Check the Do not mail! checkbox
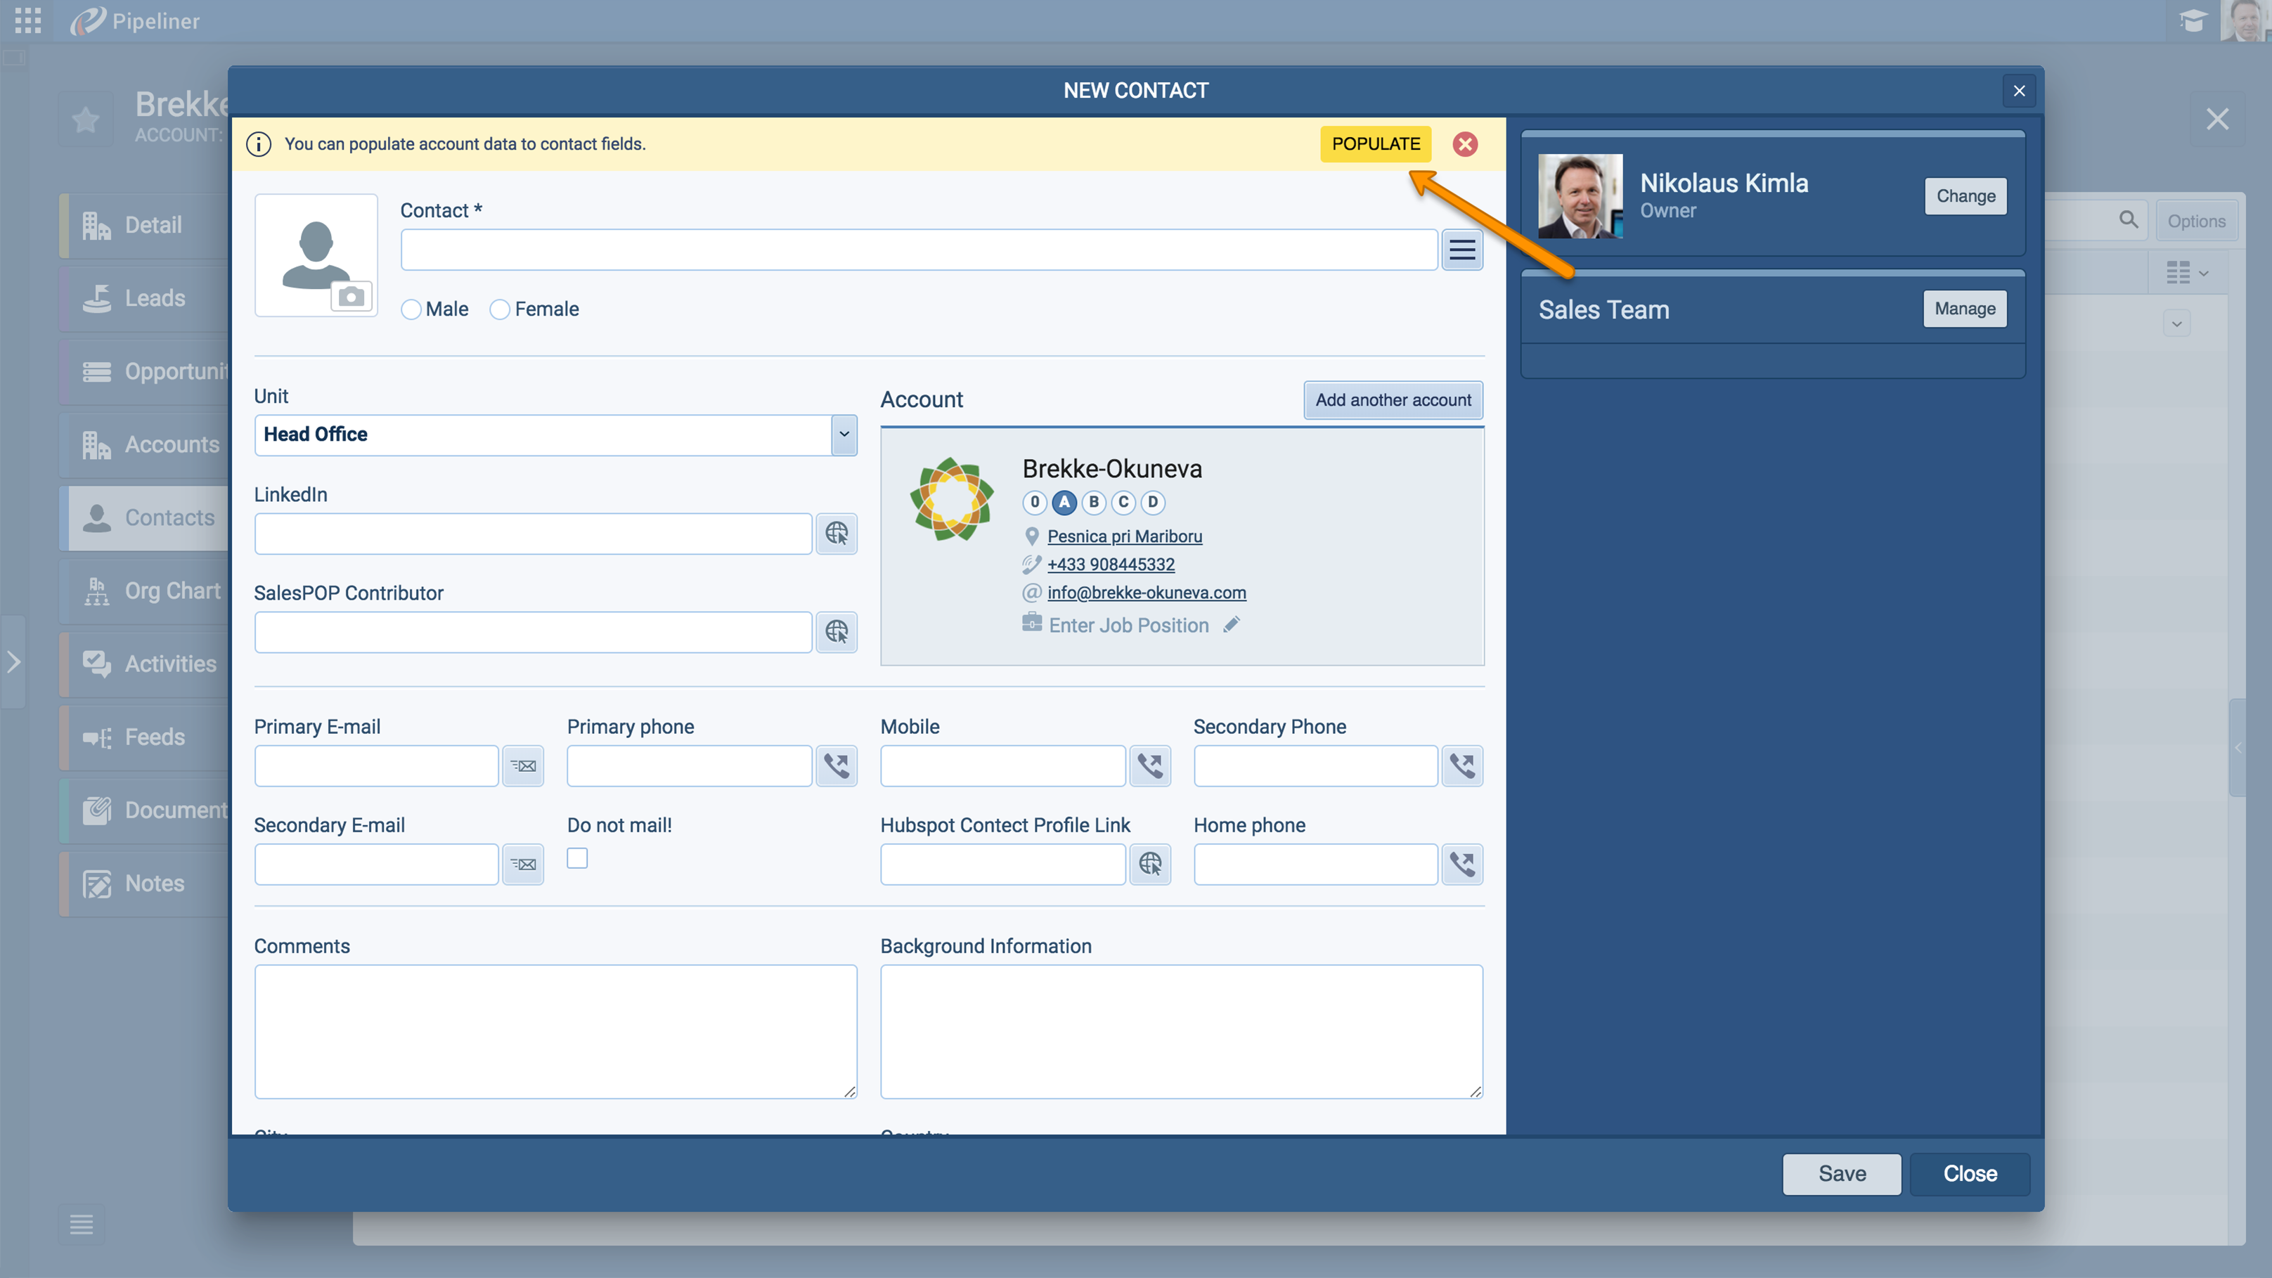 click(577, 858)
